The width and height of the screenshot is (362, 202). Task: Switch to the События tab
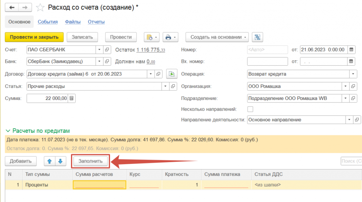coord(48,22)
